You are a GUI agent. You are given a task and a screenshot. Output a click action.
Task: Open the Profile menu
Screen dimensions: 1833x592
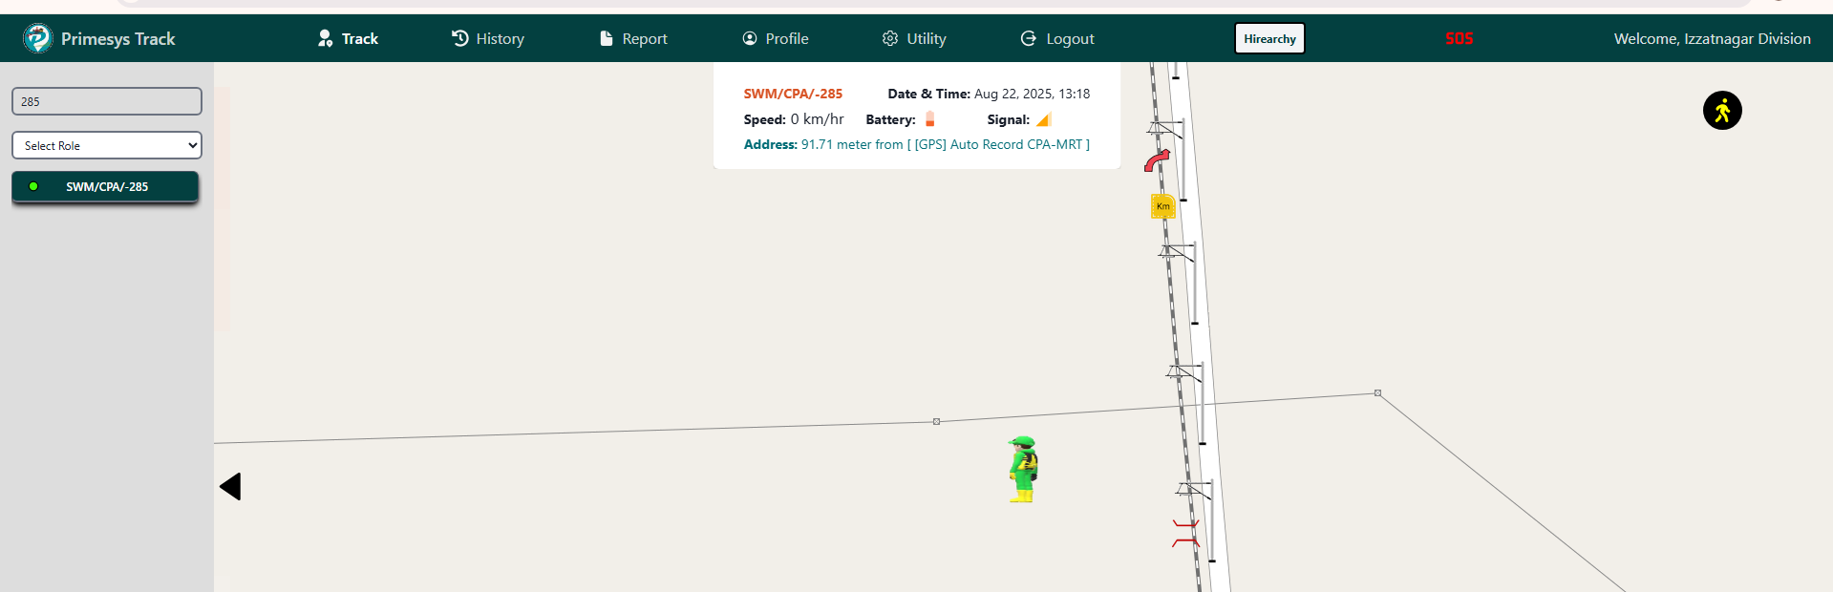point(775,38)
